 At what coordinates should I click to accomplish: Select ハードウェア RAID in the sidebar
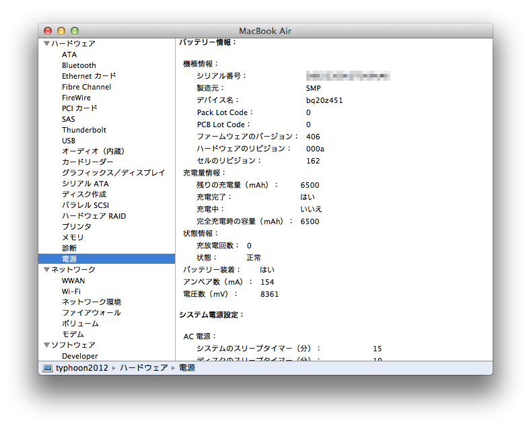click(94, 216)
